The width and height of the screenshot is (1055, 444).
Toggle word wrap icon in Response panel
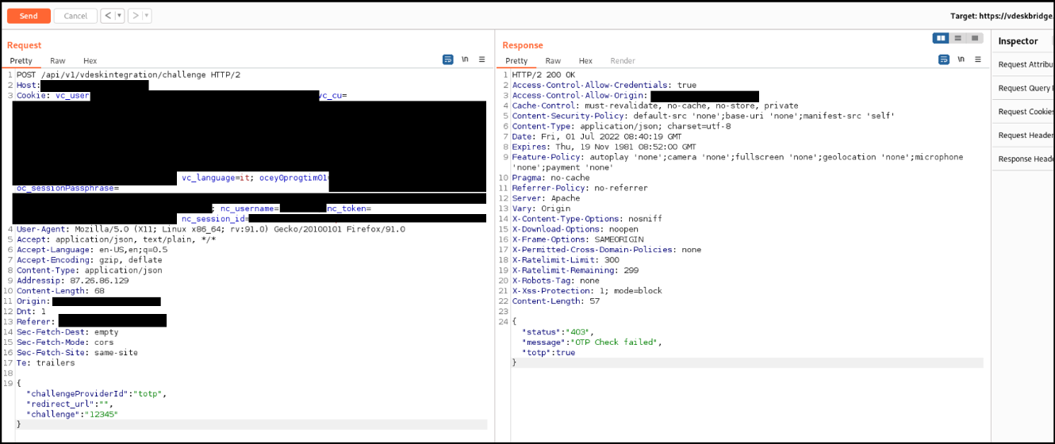[x=944, y=59]
